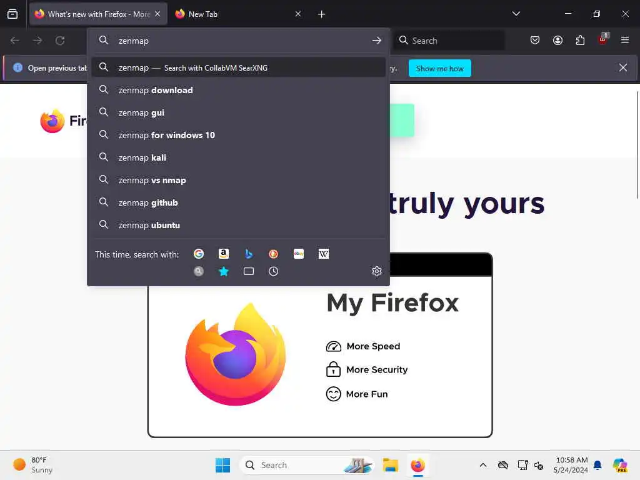Open Copilot preview icon in the taskbar
The width and height of the screenshot is (640, 480).
(620, 465)
